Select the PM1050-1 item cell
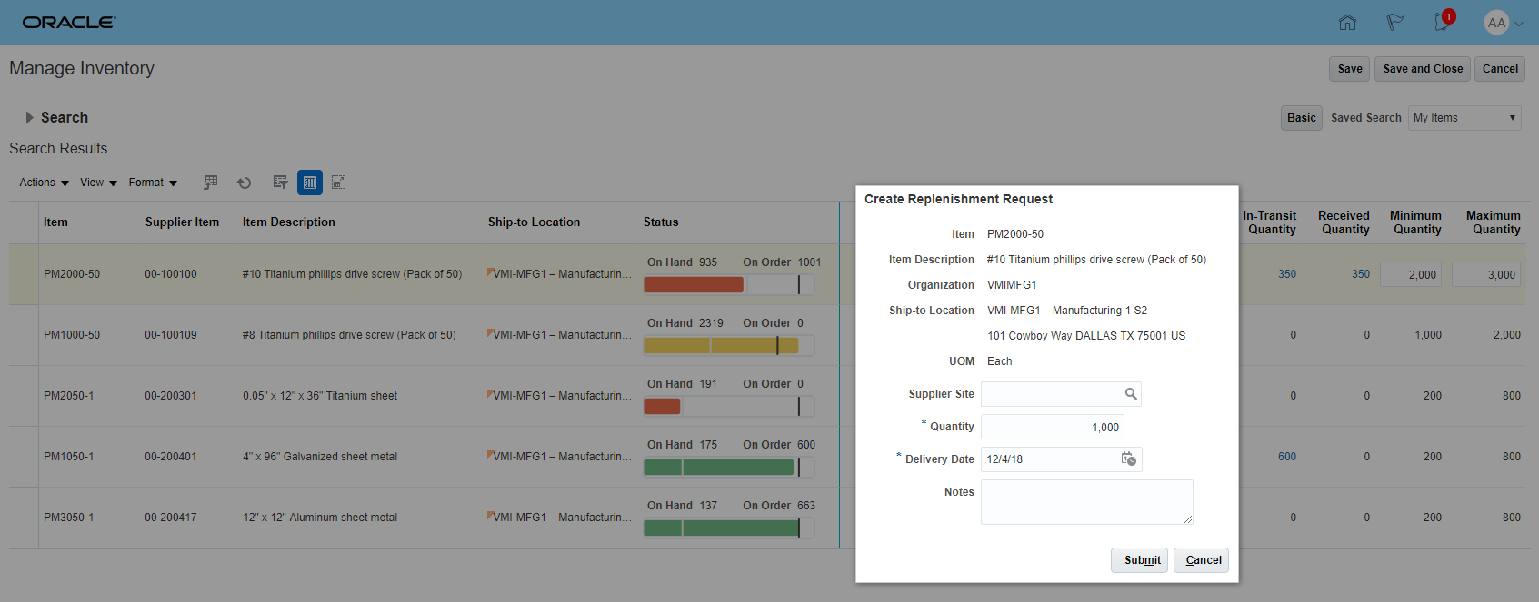 [x=68, y=457]
